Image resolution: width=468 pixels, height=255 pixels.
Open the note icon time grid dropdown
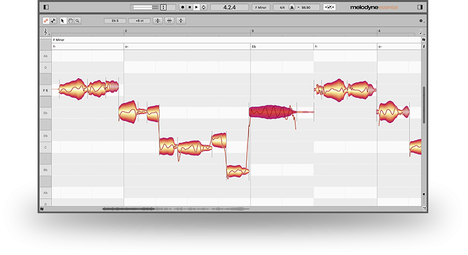click(421, 32)
